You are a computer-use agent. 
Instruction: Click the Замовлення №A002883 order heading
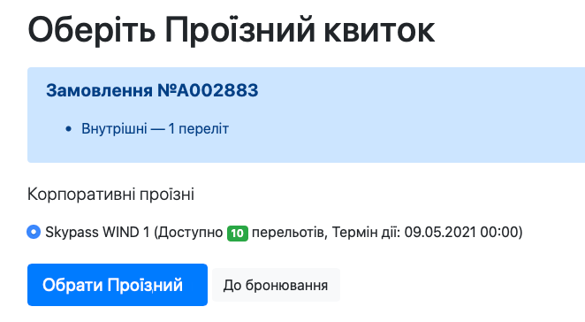(x=152, y=90)
